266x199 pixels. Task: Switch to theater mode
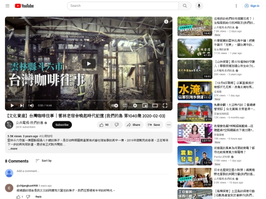[155, 106]
